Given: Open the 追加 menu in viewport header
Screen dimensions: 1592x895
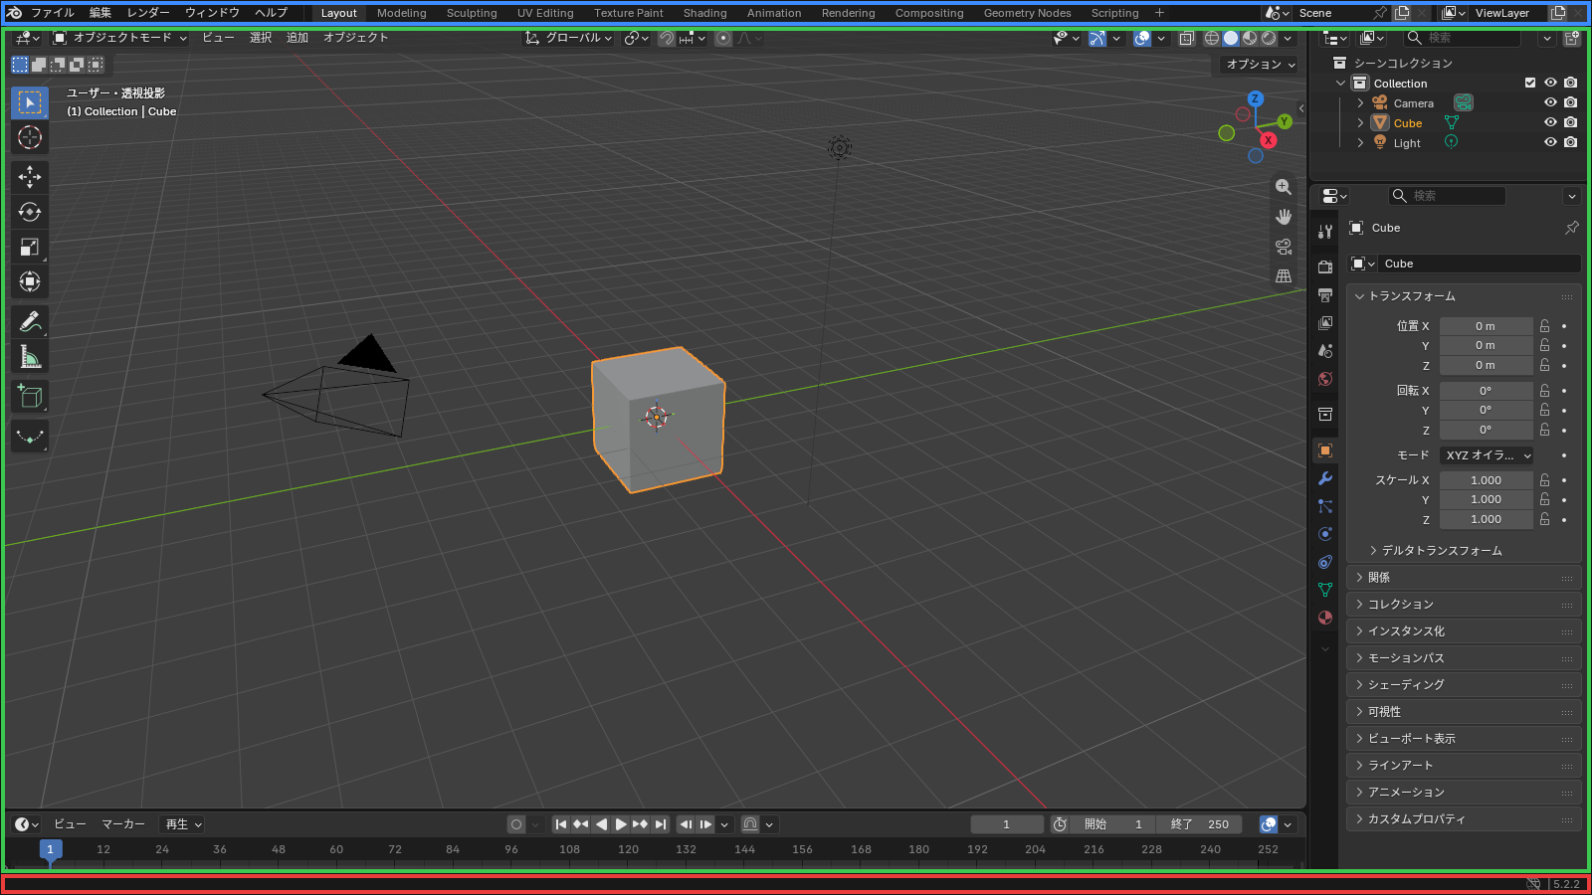Looking at the screenshot, I should (298, 38).
